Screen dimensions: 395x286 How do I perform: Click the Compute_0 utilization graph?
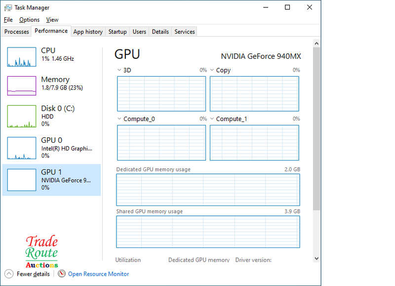point(161,143)
